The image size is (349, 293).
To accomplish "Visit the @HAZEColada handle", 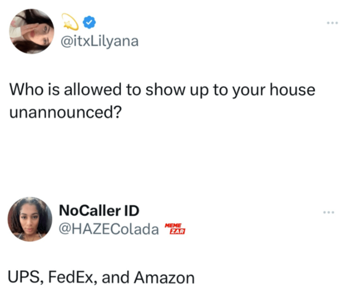I will [x=108, y=229].
